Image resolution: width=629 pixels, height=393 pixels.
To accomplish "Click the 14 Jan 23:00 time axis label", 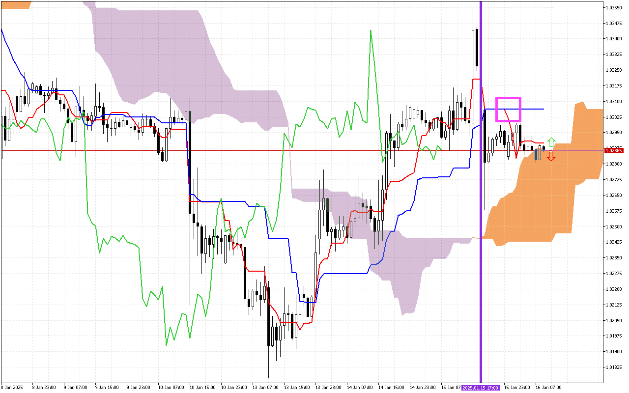I will 422,388.
